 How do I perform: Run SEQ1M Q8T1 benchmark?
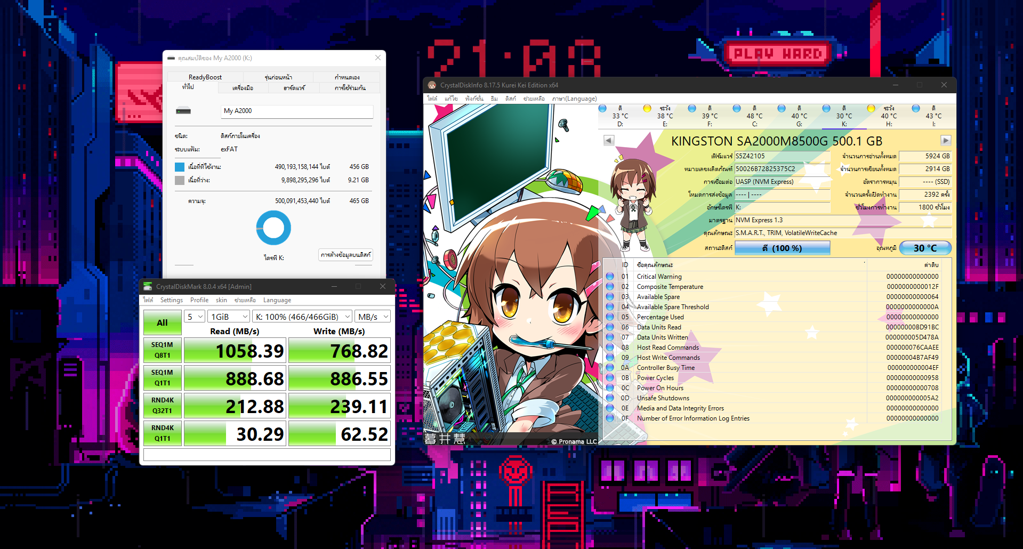[162, 350]
